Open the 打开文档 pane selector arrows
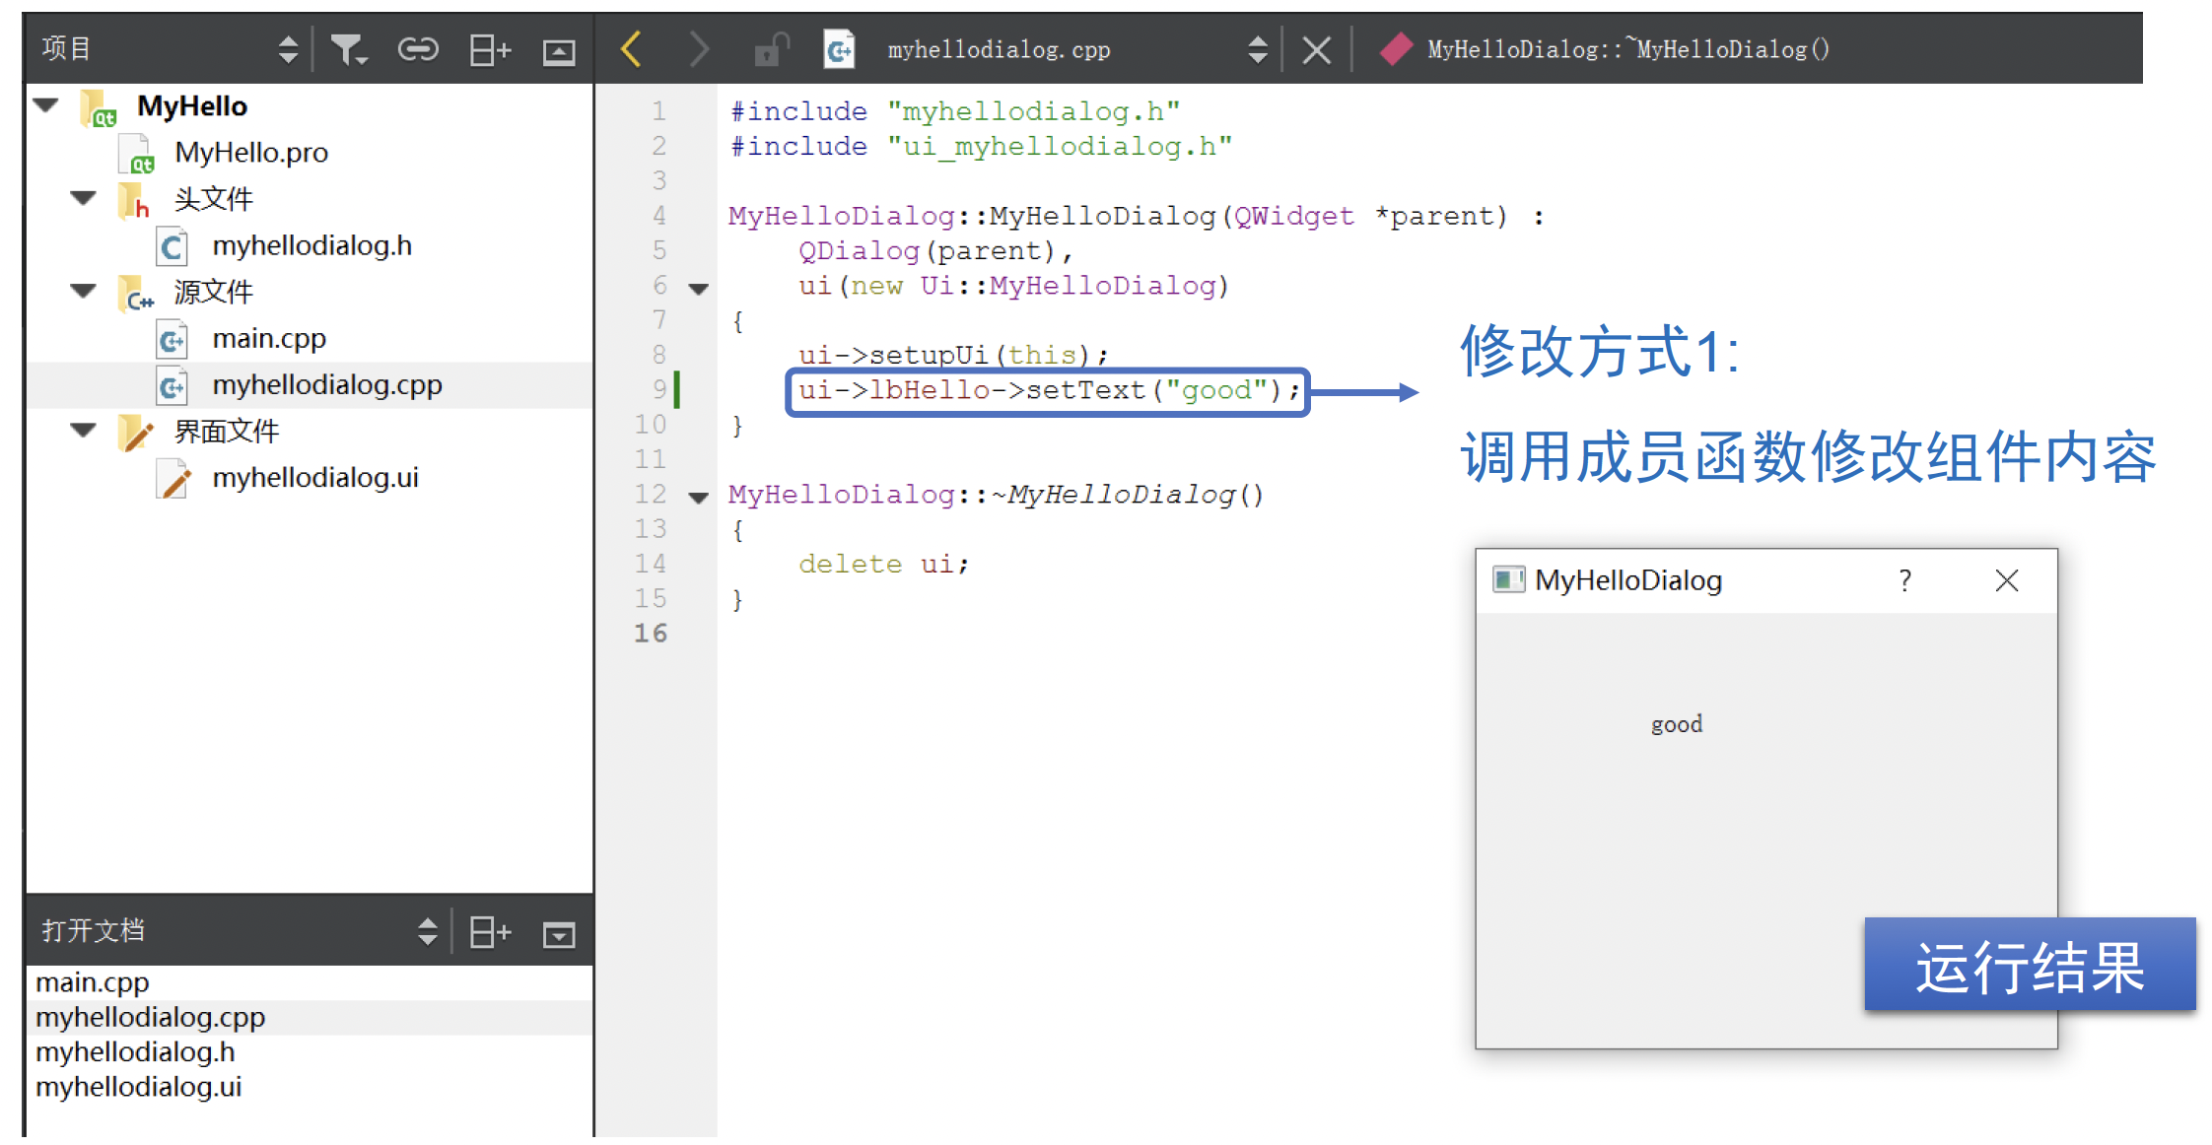The image size is (2212, 1145). [x=427, y=931]
